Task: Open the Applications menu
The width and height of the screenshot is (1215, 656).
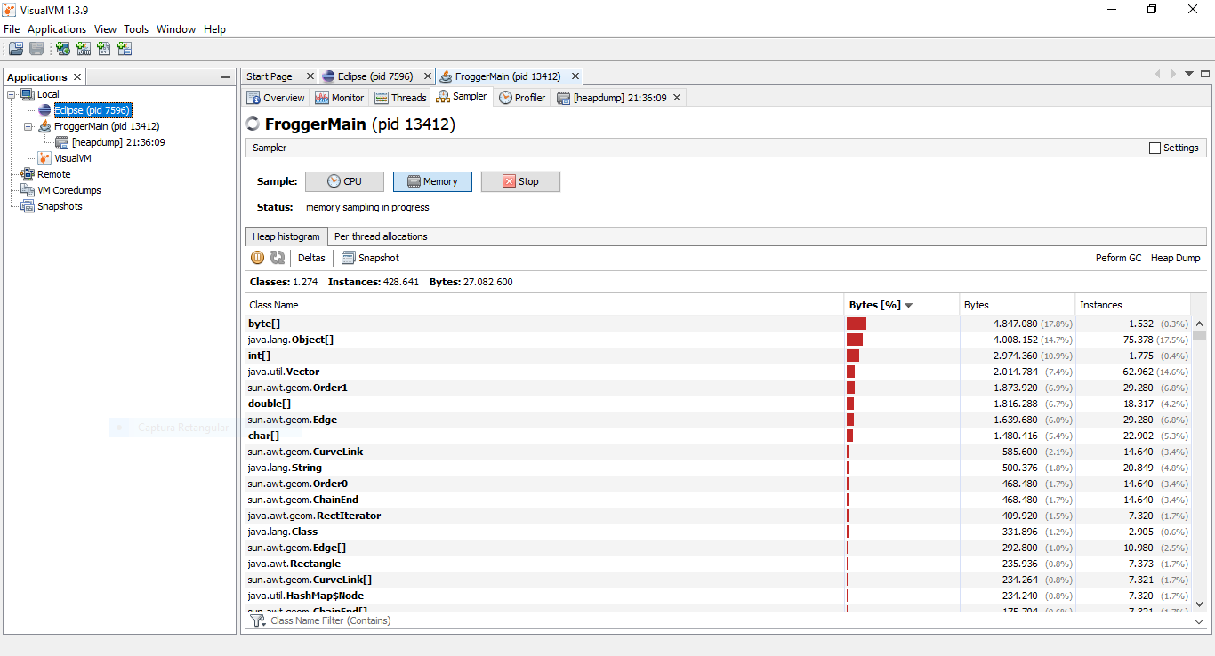Action: (57, 29)
